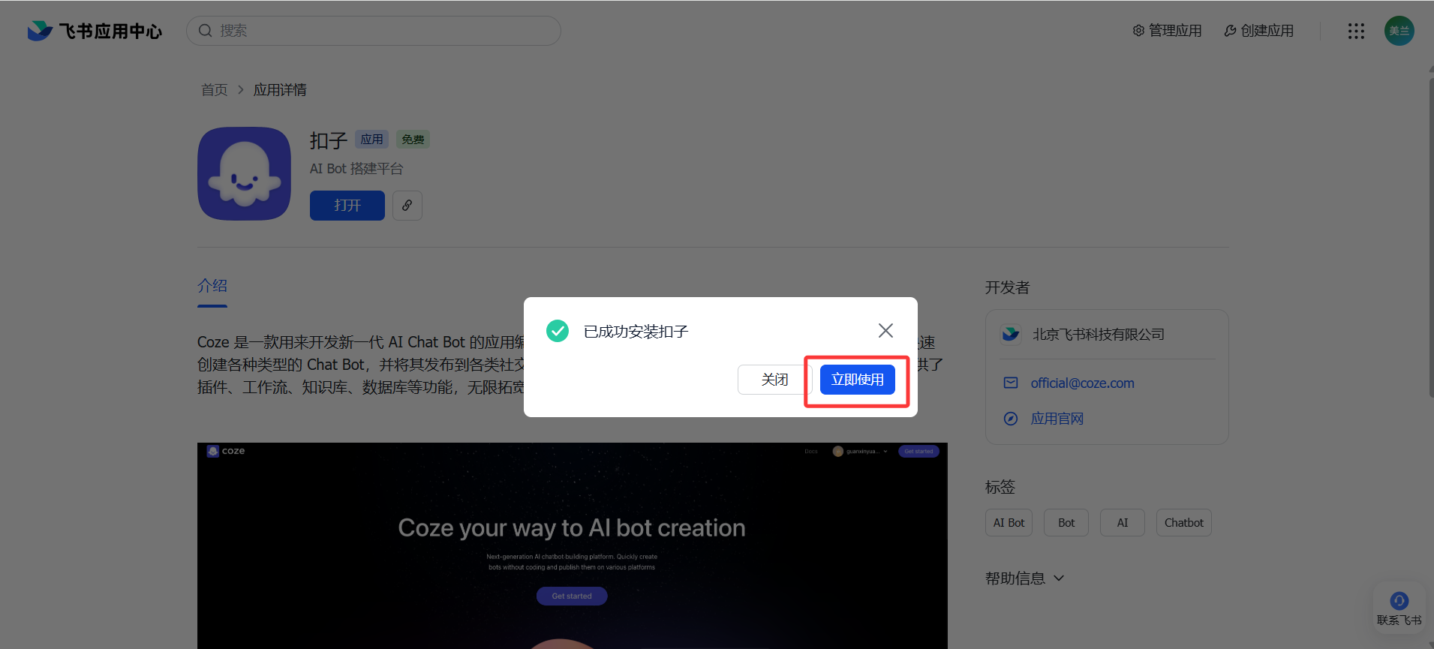The image size is (1434, 649).
Task: Click the email envelope icon
Action: (1011, 383)
